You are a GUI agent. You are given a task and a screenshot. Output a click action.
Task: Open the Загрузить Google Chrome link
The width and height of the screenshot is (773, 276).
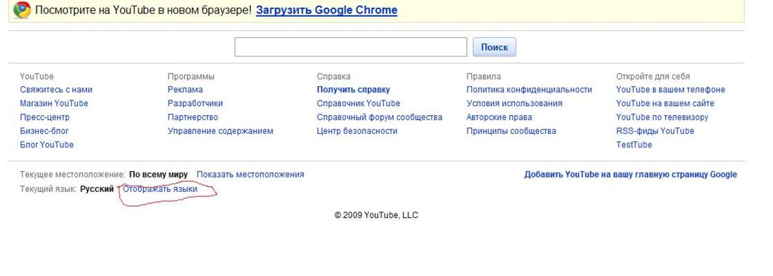click(327, 10)
